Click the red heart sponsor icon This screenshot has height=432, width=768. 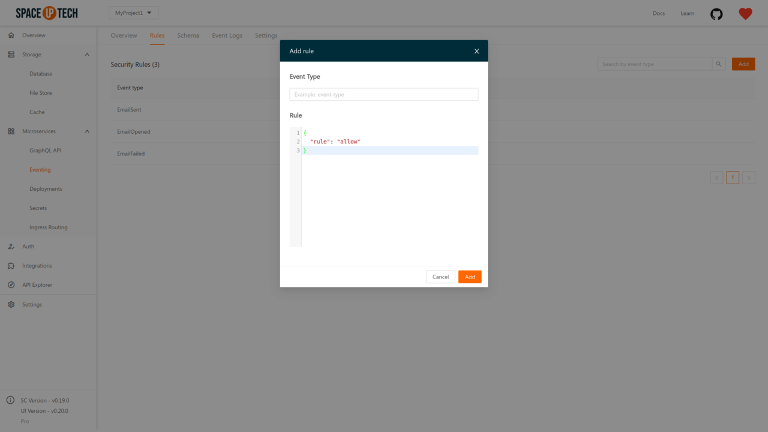[745, 14]
